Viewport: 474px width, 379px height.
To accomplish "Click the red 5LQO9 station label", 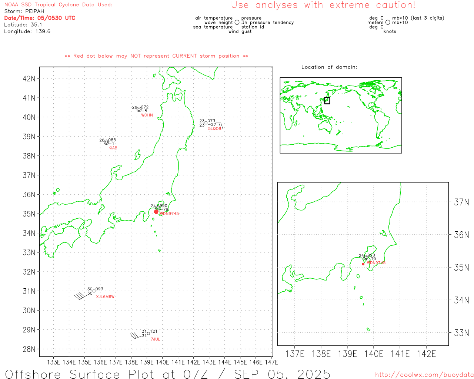I will click(x=214, y=128).
